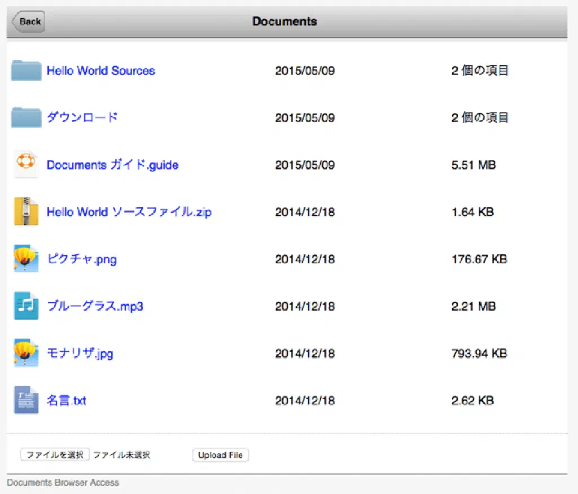Open the 名言.txt text file link
The width and height of the screenshot is (578, 494).
66,400
